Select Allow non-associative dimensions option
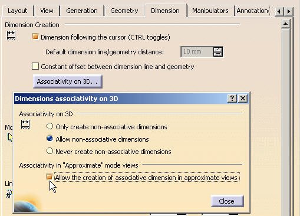This screenshot has width=300, height=216. coord(50,139)
